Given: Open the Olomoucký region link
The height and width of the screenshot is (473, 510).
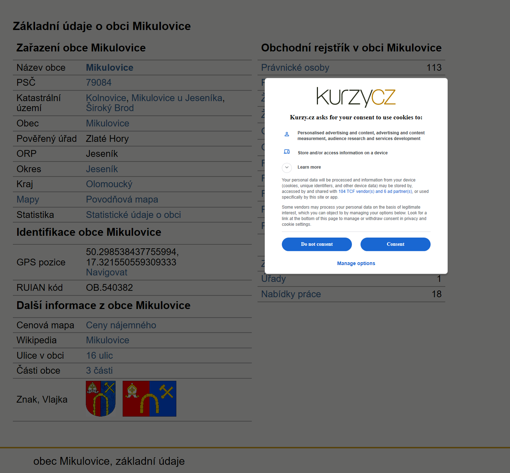Looking at the screenshot, I should click(109, 184).
